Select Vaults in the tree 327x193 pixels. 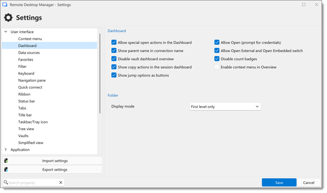pos(23,136)
